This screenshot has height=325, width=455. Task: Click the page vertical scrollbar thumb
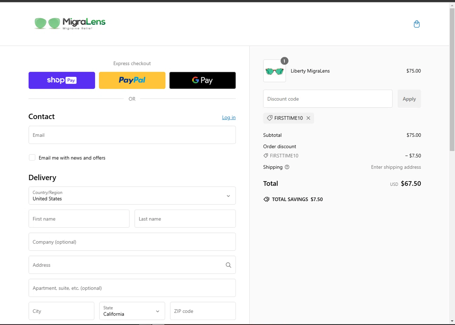coord(452,79)
